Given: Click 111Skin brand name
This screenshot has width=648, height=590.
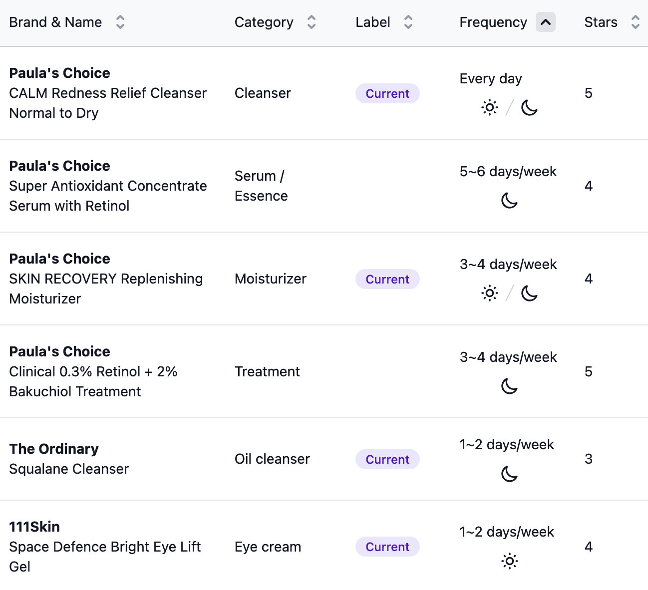Looking at the screenshot, I should coord(34,527).
